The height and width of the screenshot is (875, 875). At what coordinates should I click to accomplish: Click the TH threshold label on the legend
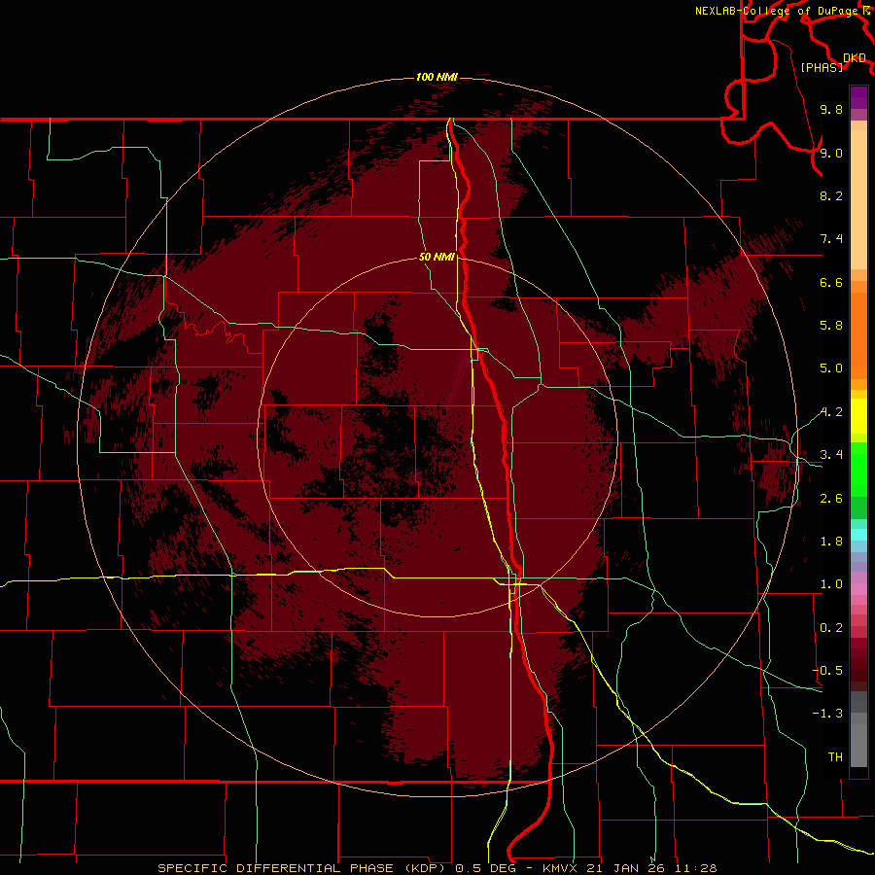click(x=835, y=757)
